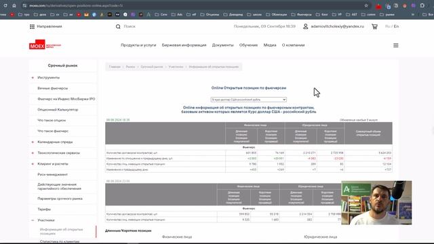The image size is (434, 244).
Task: Click the search magnifier icon
Action: 118,26
